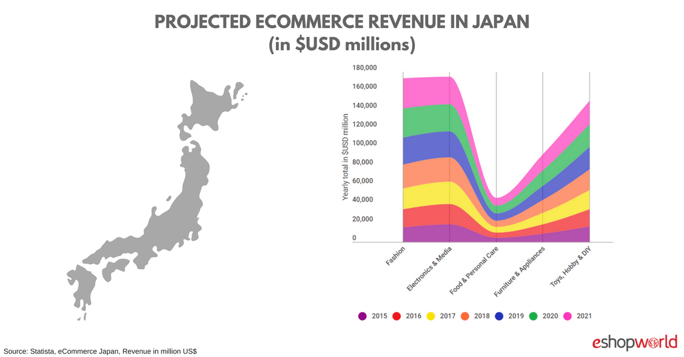Click the 80,000 y-axis value
This screenshot has width=684, height=357.
click(363, 162)
